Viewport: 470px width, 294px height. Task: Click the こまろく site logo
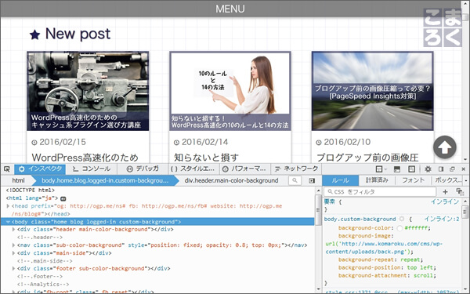pyautogui.click(x=442, y=27)
